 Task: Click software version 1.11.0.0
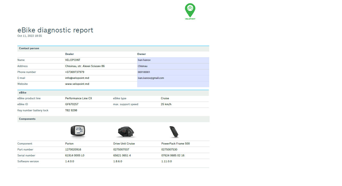(x=167, y=161)
